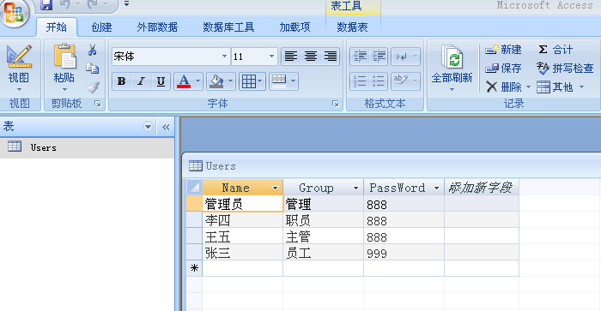Open the customize quick access toolbar arrow
The image size is (601, 311).
pos(126,3)
